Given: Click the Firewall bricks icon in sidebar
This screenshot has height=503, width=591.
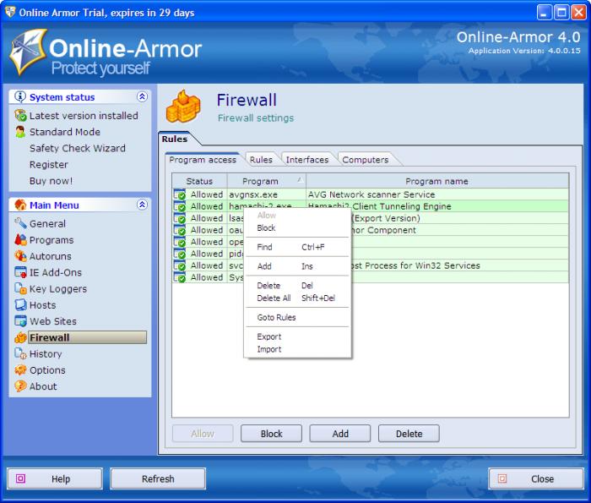Looking at the screenshot, I should point(20,337).
